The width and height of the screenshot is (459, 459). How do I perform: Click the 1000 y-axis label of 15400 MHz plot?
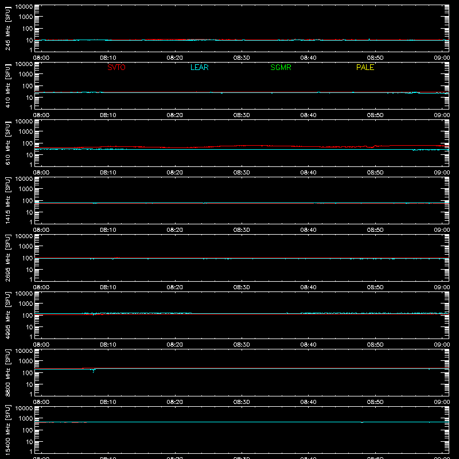click(x=26, y=419)
